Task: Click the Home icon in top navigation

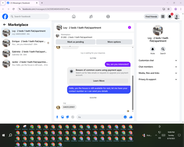Action: pos(74,17)
